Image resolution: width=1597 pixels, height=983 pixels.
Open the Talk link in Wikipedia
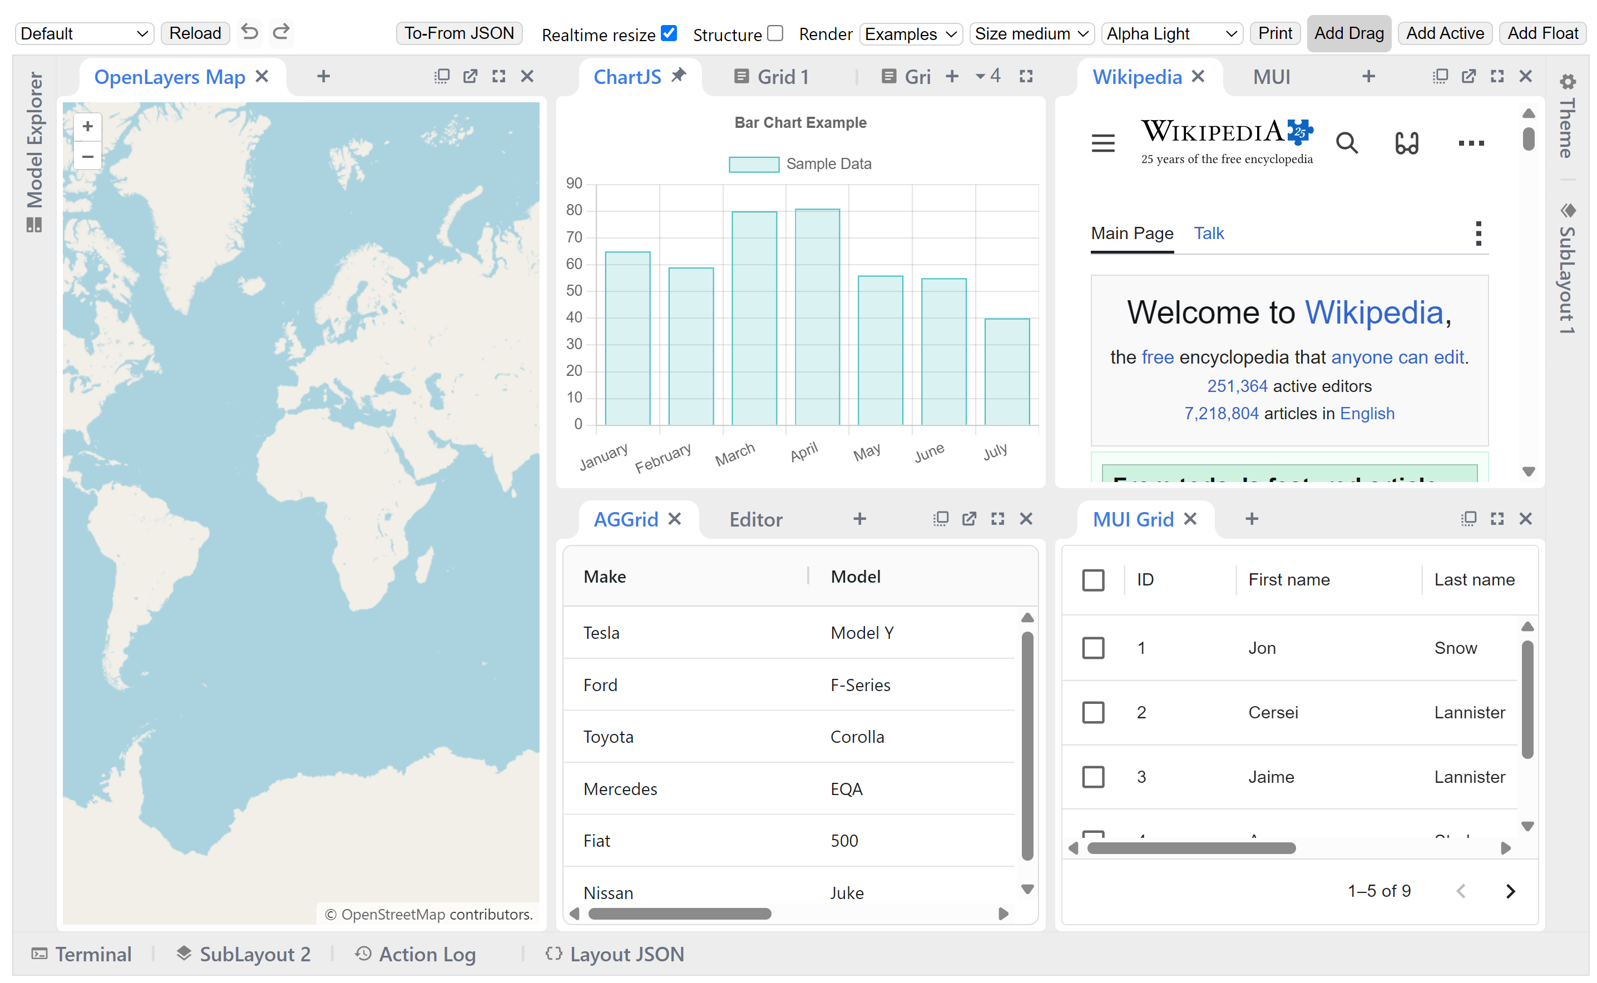pos(1208,234)
